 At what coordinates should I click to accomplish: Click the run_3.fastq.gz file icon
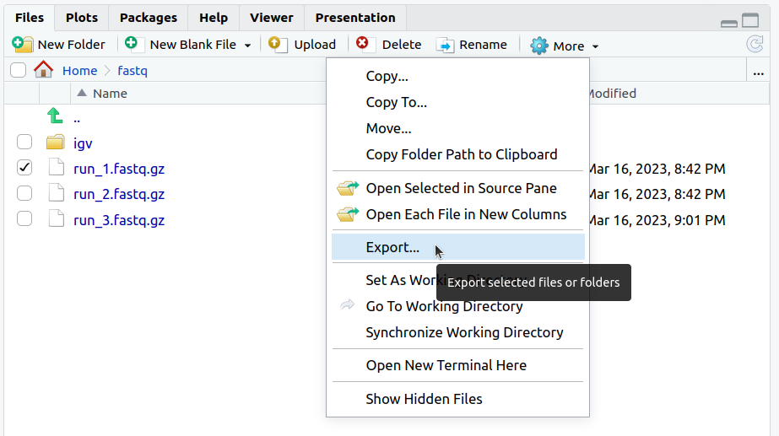coord(57,218)
